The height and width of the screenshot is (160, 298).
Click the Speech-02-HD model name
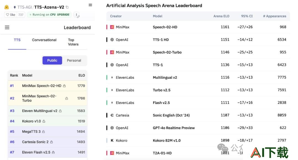coord(165,27)
